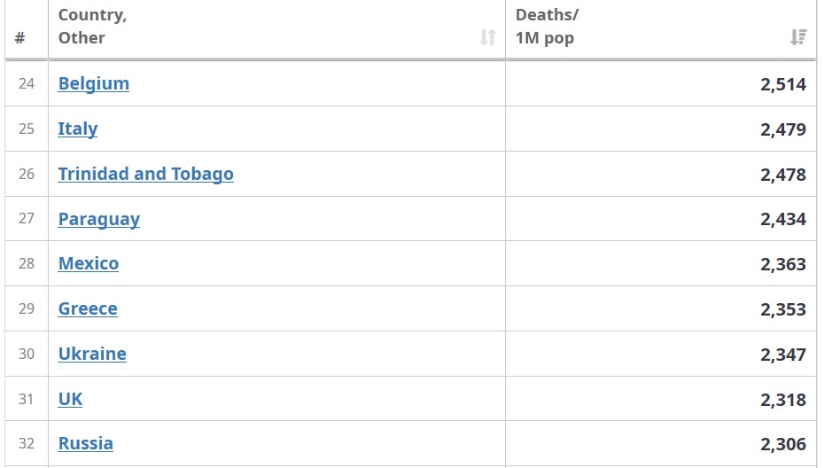
Task: Select Mexico's 2,363 value cell
Action: pos(661,263)
